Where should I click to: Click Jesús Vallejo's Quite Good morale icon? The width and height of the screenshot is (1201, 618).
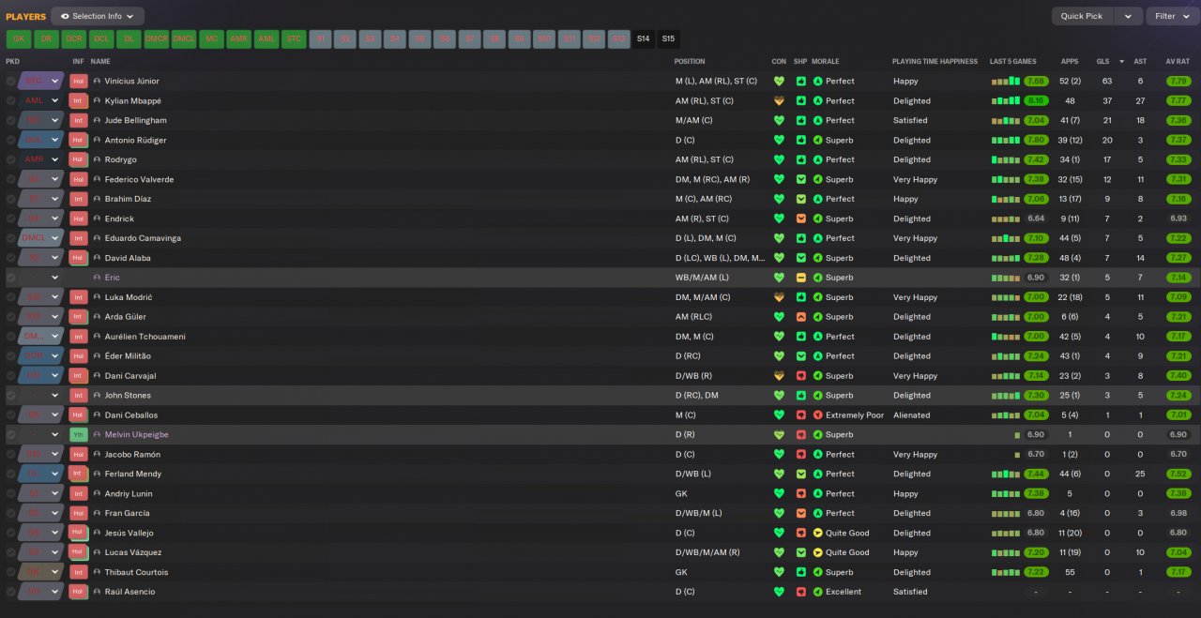817,533
